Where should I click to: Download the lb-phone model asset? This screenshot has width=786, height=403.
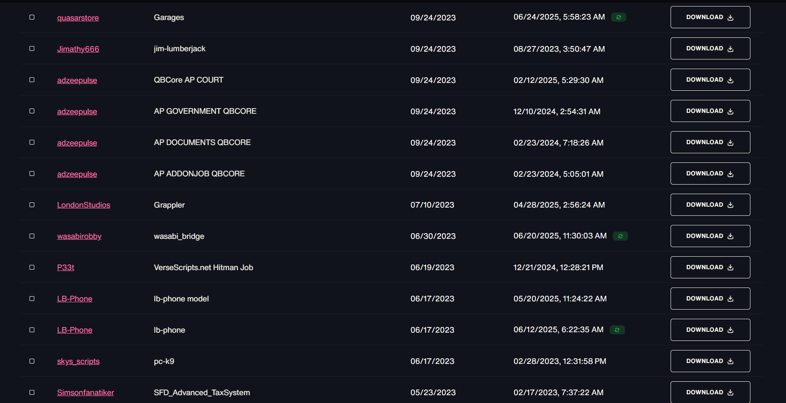click(710, 299)
